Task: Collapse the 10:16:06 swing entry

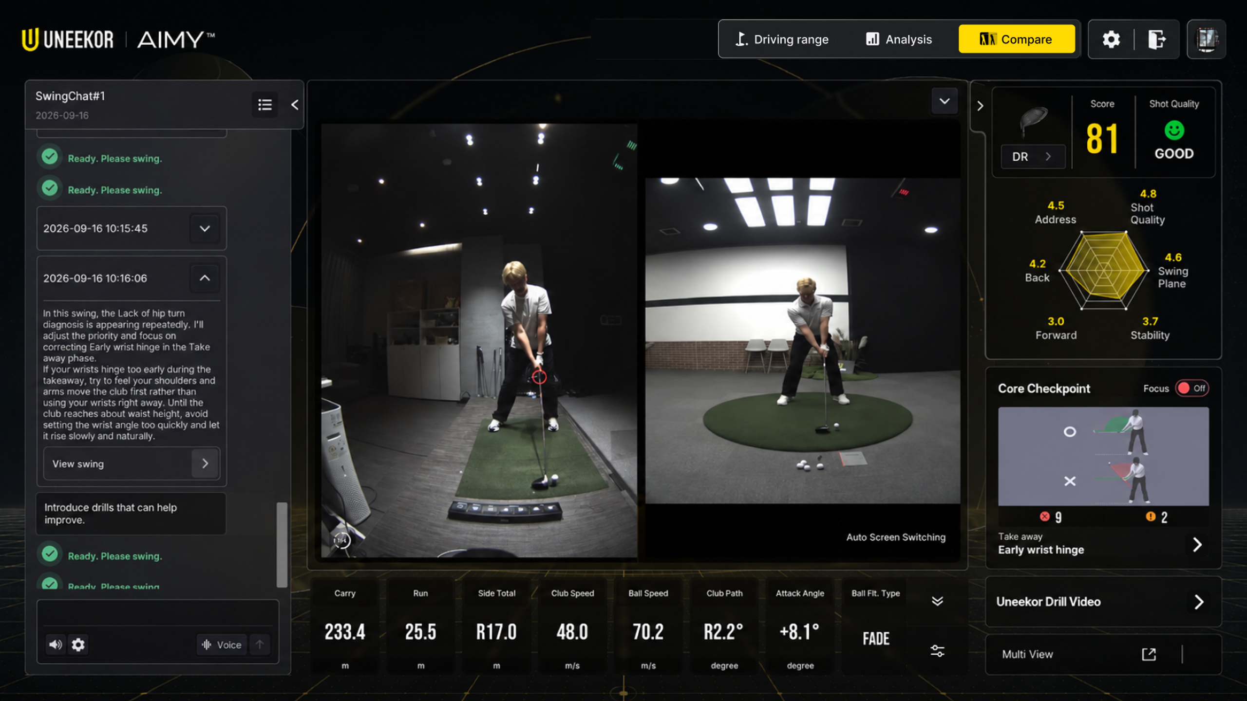Action: click(x=205, y=278)
